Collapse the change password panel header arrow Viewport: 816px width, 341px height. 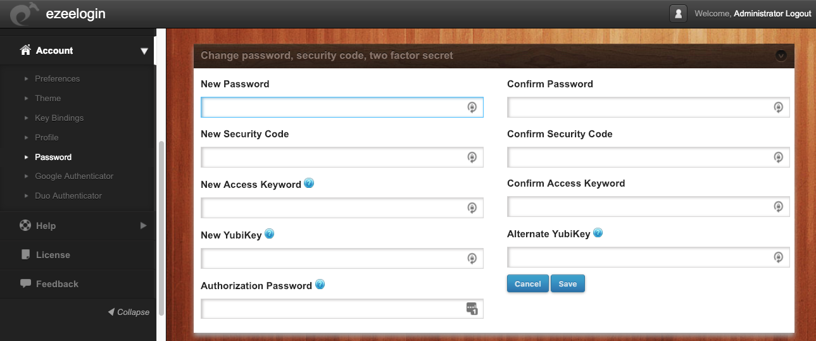[x=781, y=56]
